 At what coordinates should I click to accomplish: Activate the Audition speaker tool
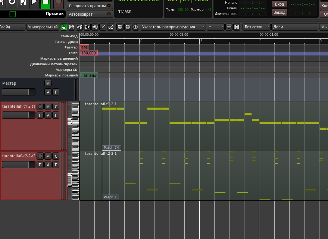(x=95, y=27)
